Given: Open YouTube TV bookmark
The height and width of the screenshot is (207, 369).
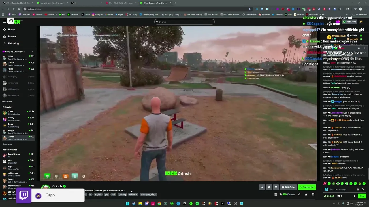Looking at the screenshot, I should click(50, 14).
